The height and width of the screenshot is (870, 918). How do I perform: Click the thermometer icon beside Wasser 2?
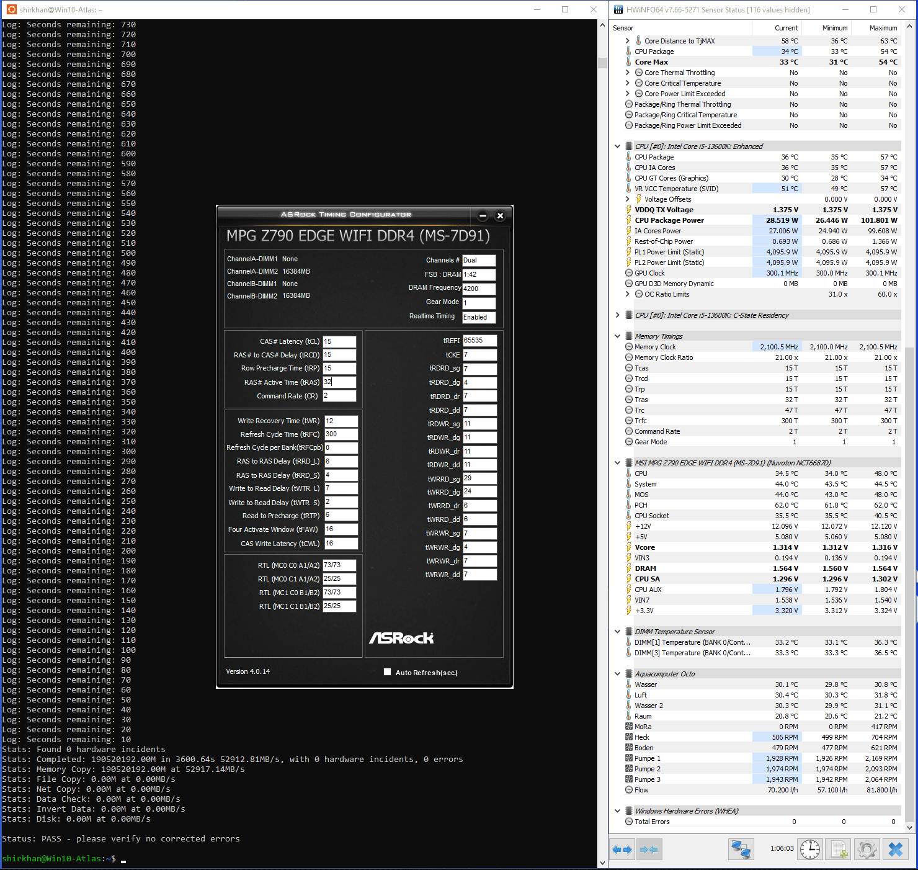point(629,706)
